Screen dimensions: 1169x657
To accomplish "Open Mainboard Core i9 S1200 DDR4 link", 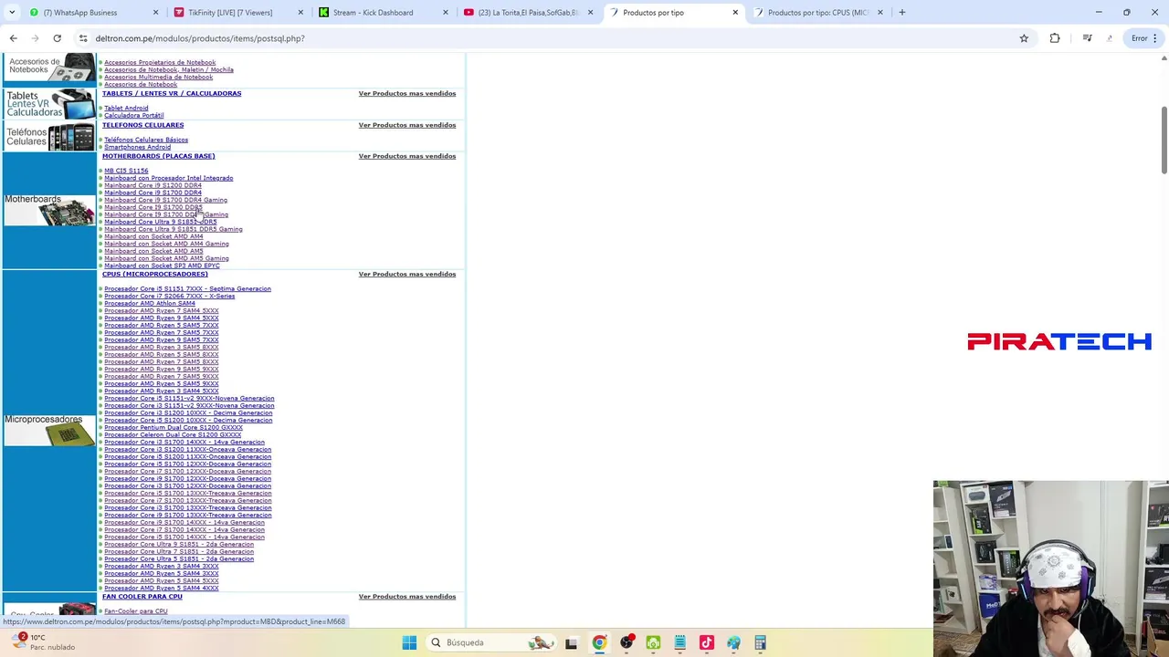I will point(153,185).
